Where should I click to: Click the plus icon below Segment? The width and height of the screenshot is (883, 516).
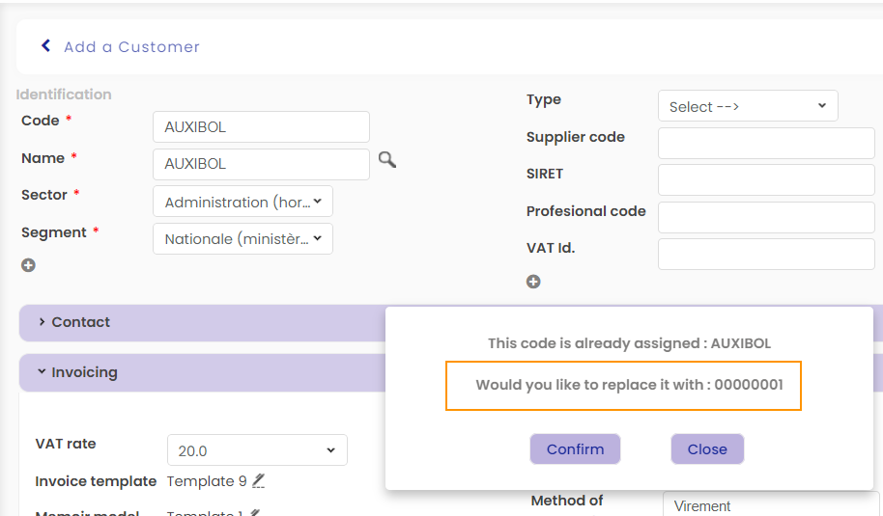[28, 265]
